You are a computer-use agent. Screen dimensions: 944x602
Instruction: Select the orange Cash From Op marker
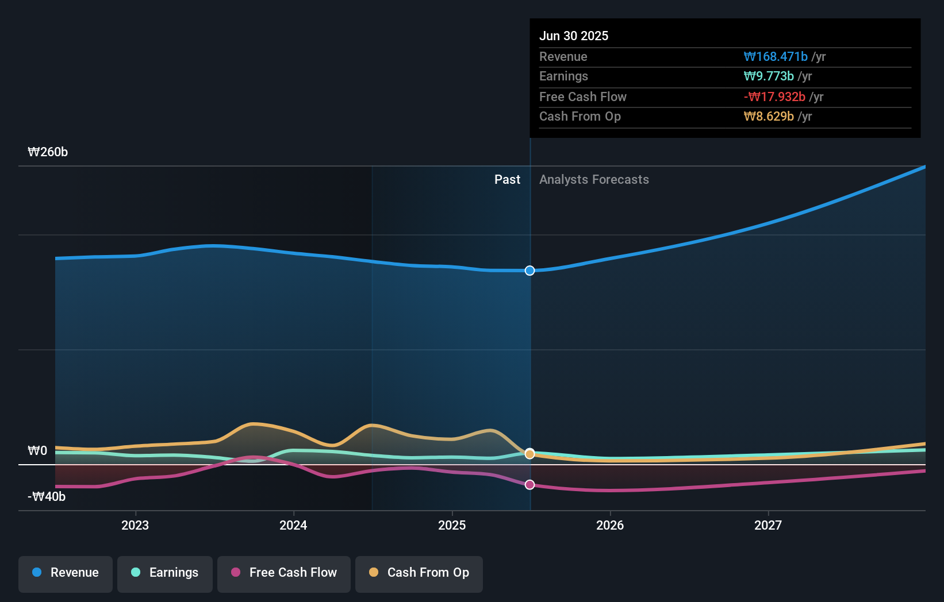pyautogui.click(x=529, y=453)
